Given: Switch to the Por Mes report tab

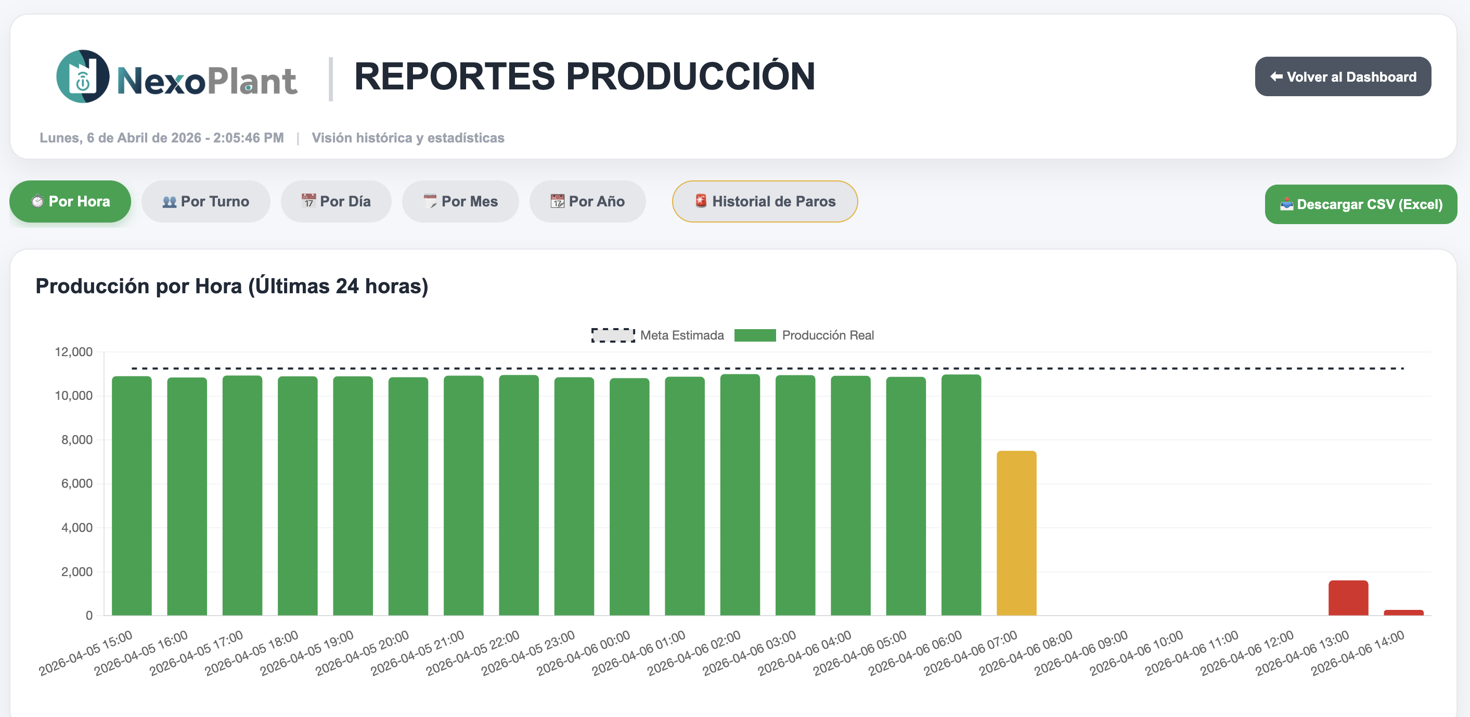Looking at the screenshot, I should click(460, 201).
